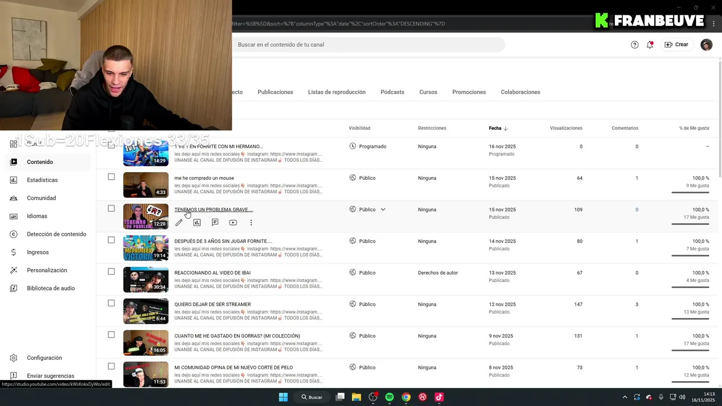Open Idiomas in the sidebar
The height and width of the screenshot is (406, 722).
click(37, 216)
